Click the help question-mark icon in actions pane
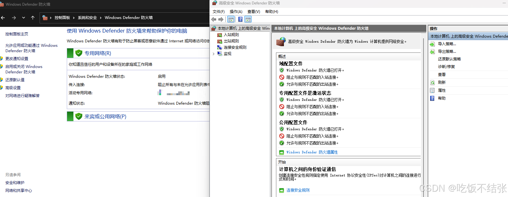 pos(432,98)
